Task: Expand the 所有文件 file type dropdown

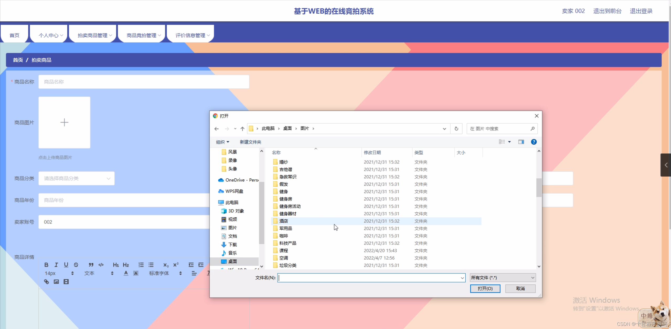Action: [503, 278]
